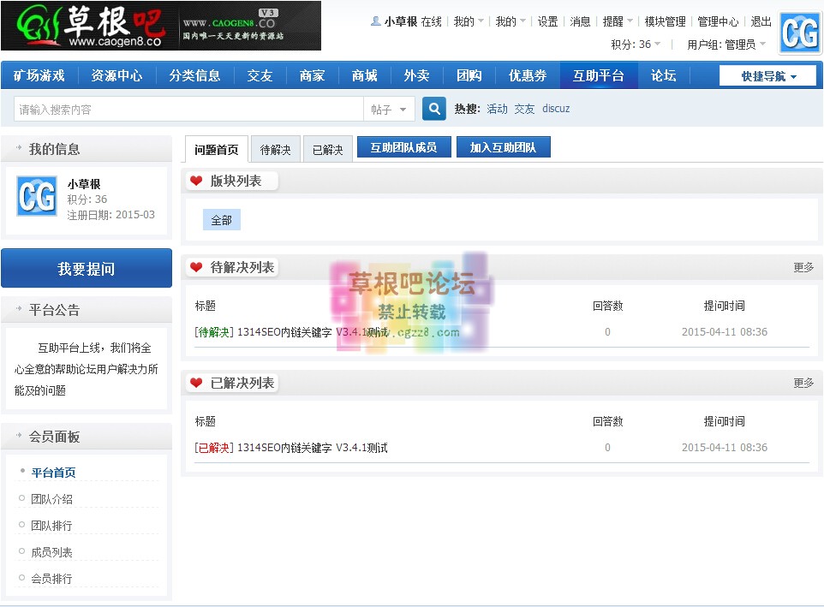Click the blue 全部 filter label
The image size is (824, 607).
tap(221, 220)
